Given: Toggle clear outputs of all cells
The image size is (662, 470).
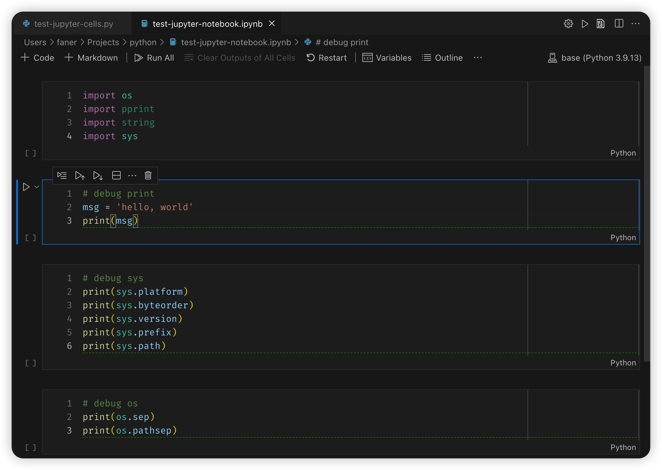Looking at the screenshot, I should [x=240, y=57].
